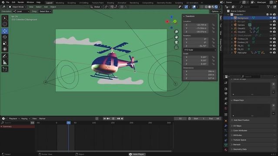
Task: Expand the UV Maps panel
Action: (237, 126)
